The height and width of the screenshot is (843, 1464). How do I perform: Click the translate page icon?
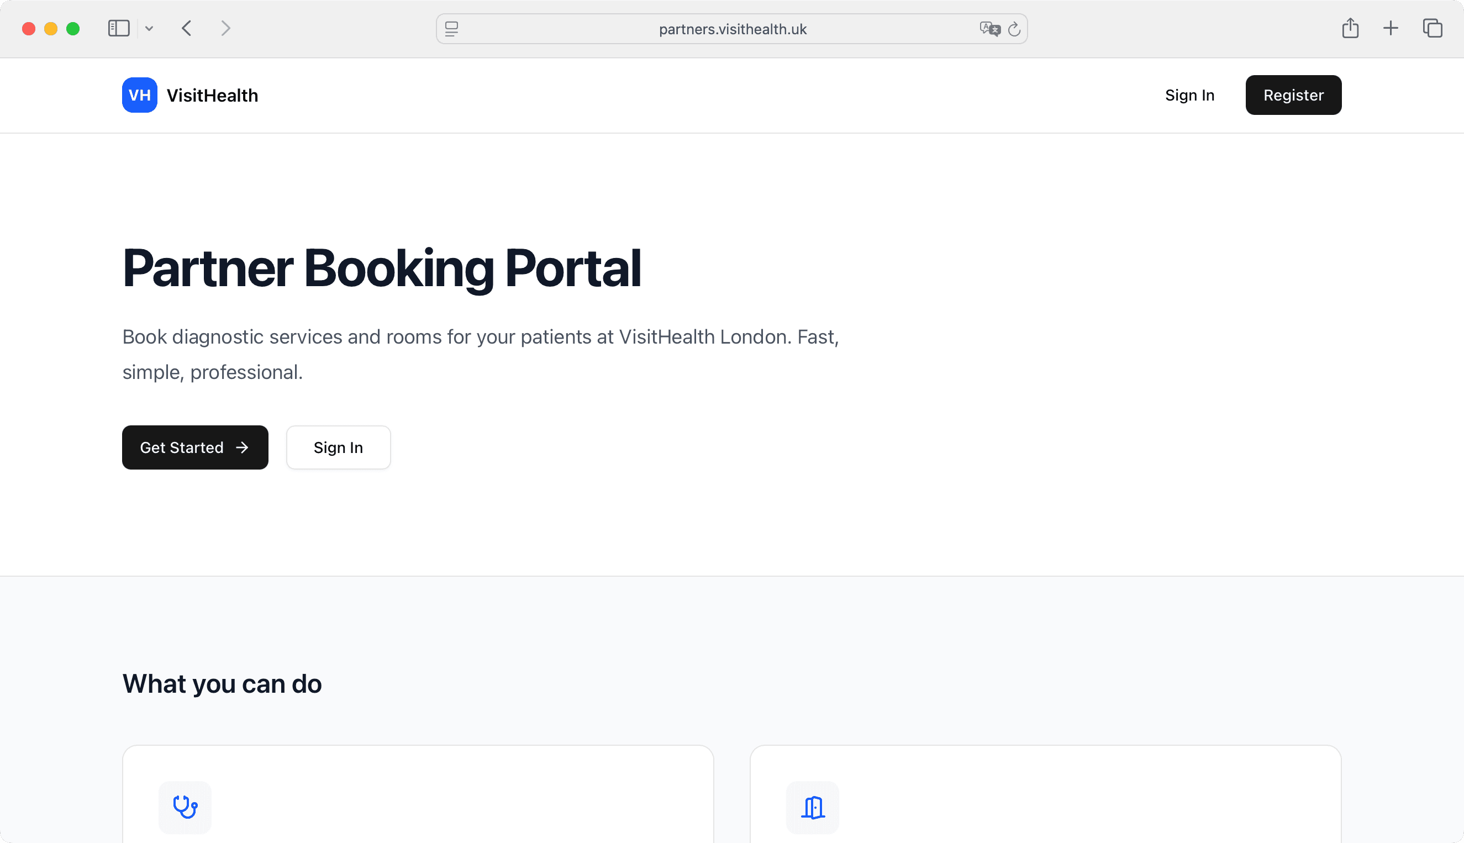click(990, 29)
